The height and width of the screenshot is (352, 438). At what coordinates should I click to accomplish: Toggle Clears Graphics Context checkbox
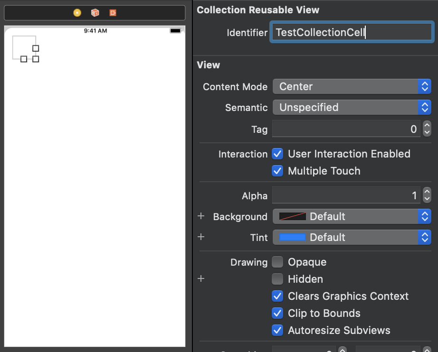[x=277, y=296]
